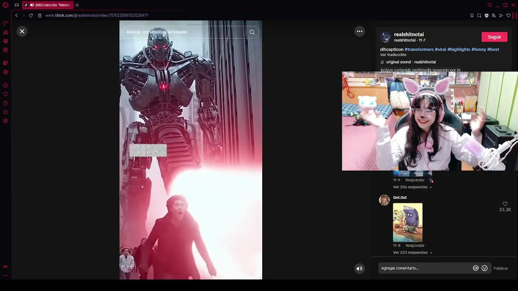Open Twitch panel in sidebar

tap(6, 63)
